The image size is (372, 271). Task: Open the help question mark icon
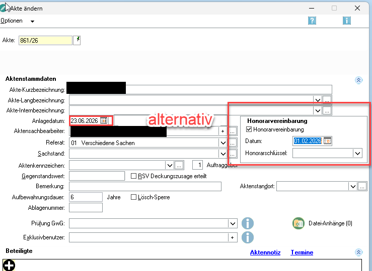coord(312,21)
